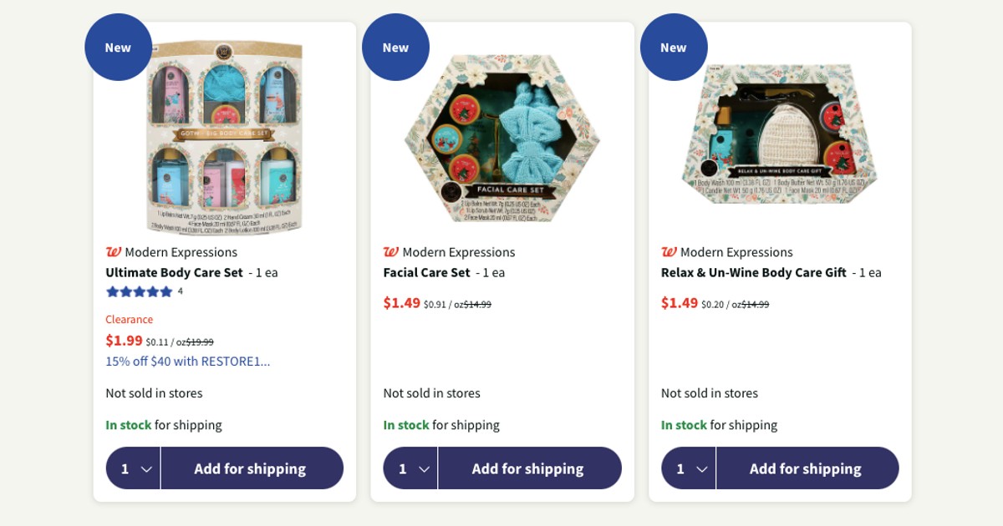
Task: Expand quantity dropdown for Relax & Un-Wine gift
Action: click(x=689, y=468)
